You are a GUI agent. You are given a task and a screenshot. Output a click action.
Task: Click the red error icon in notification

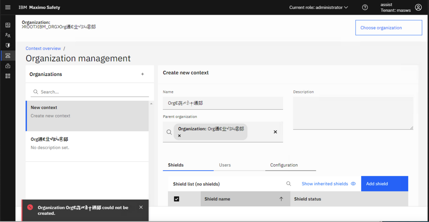coord(30,207)
